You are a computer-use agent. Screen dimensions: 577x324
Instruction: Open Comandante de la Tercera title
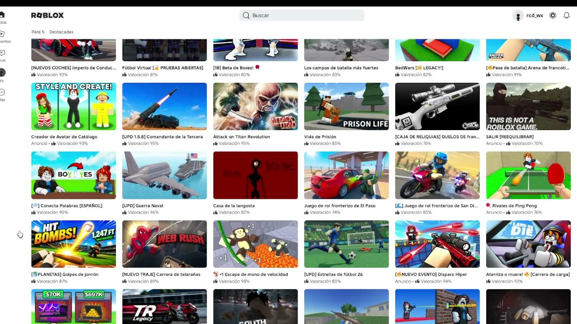point(162,137)
